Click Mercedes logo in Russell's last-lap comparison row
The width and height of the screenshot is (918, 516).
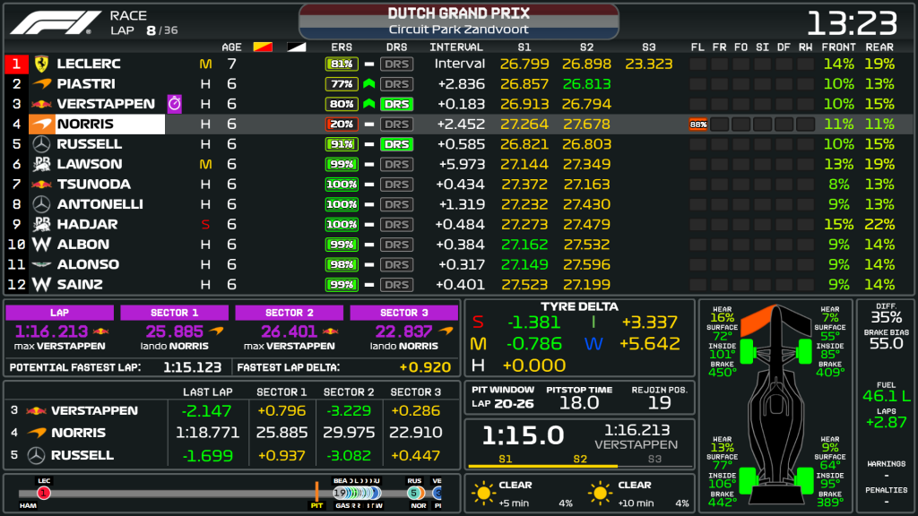tap(36, 455)
